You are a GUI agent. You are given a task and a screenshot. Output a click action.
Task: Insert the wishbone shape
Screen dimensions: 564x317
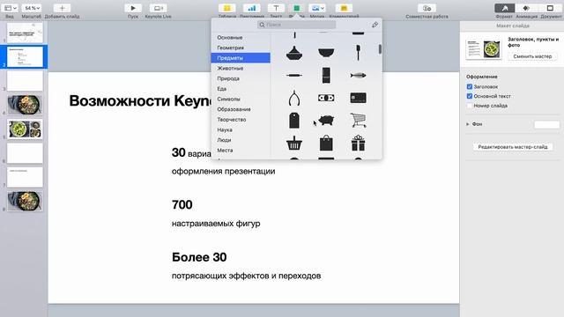click(x=294, y=98)
